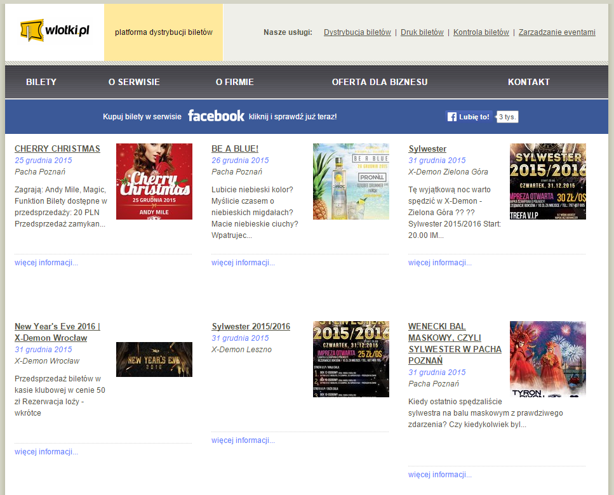Open the O SERWISIE menu item
614x495 pixels.
(x=134, y=82)
